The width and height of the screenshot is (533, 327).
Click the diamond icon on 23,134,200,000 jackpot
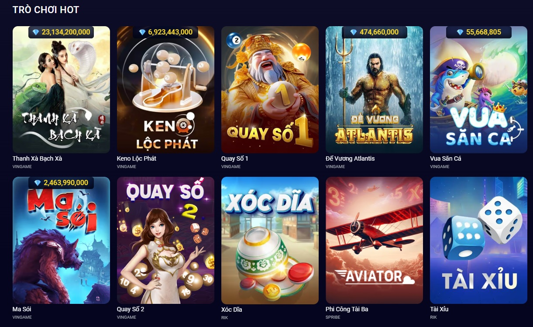tap(36, 32)
